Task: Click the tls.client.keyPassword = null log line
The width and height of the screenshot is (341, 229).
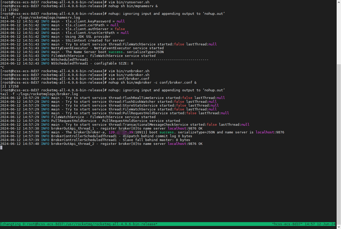Action: tap(63, 21)
